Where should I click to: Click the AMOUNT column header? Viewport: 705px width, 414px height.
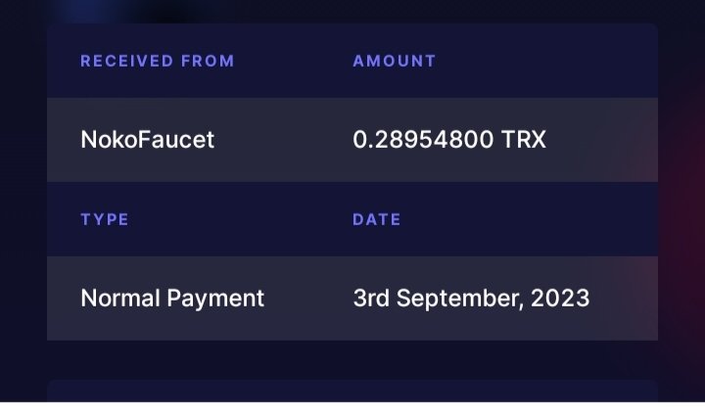point(395,61)
